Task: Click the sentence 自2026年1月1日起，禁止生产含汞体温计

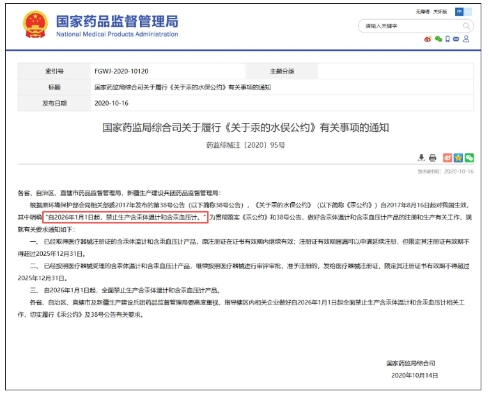Action: [x=125, y=218]
